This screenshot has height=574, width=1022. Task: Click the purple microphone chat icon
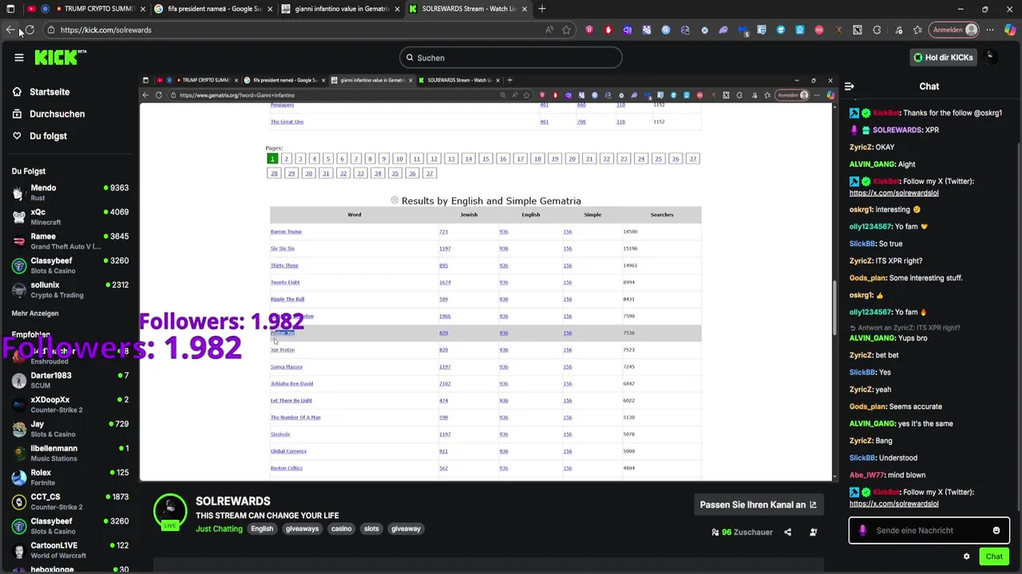[x=862, y=530]
